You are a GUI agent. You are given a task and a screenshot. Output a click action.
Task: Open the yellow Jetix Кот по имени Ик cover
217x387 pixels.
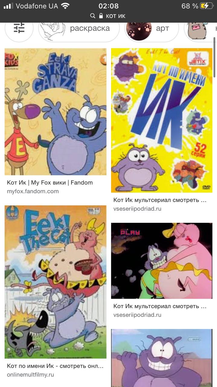[162, 120]
